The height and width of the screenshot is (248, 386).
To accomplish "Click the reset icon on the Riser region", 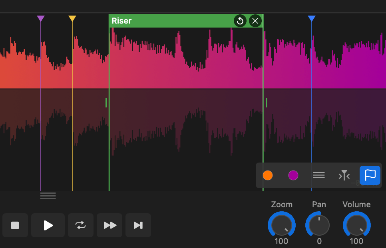I will click(240, 21).
